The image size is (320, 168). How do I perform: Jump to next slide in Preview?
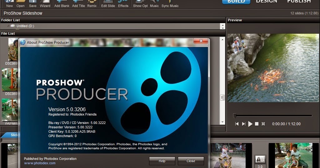243,124
